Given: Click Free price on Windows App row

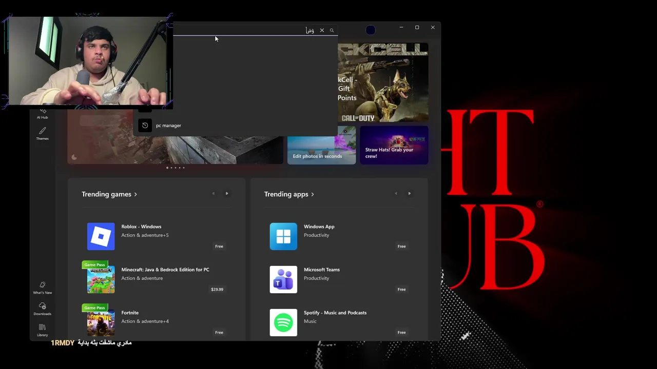Looking at the screenshot, I should (401, 247).
